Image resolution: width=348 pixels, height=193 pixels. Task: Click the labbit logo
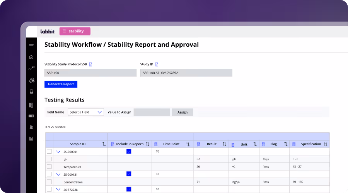click(x=47, y=32)
